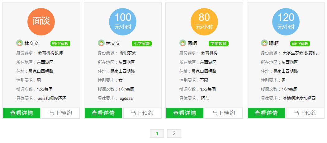View details (查看详情) for the 面谈 listing
This screenshot has width=327, height=143.
click(x=22, y=113)
